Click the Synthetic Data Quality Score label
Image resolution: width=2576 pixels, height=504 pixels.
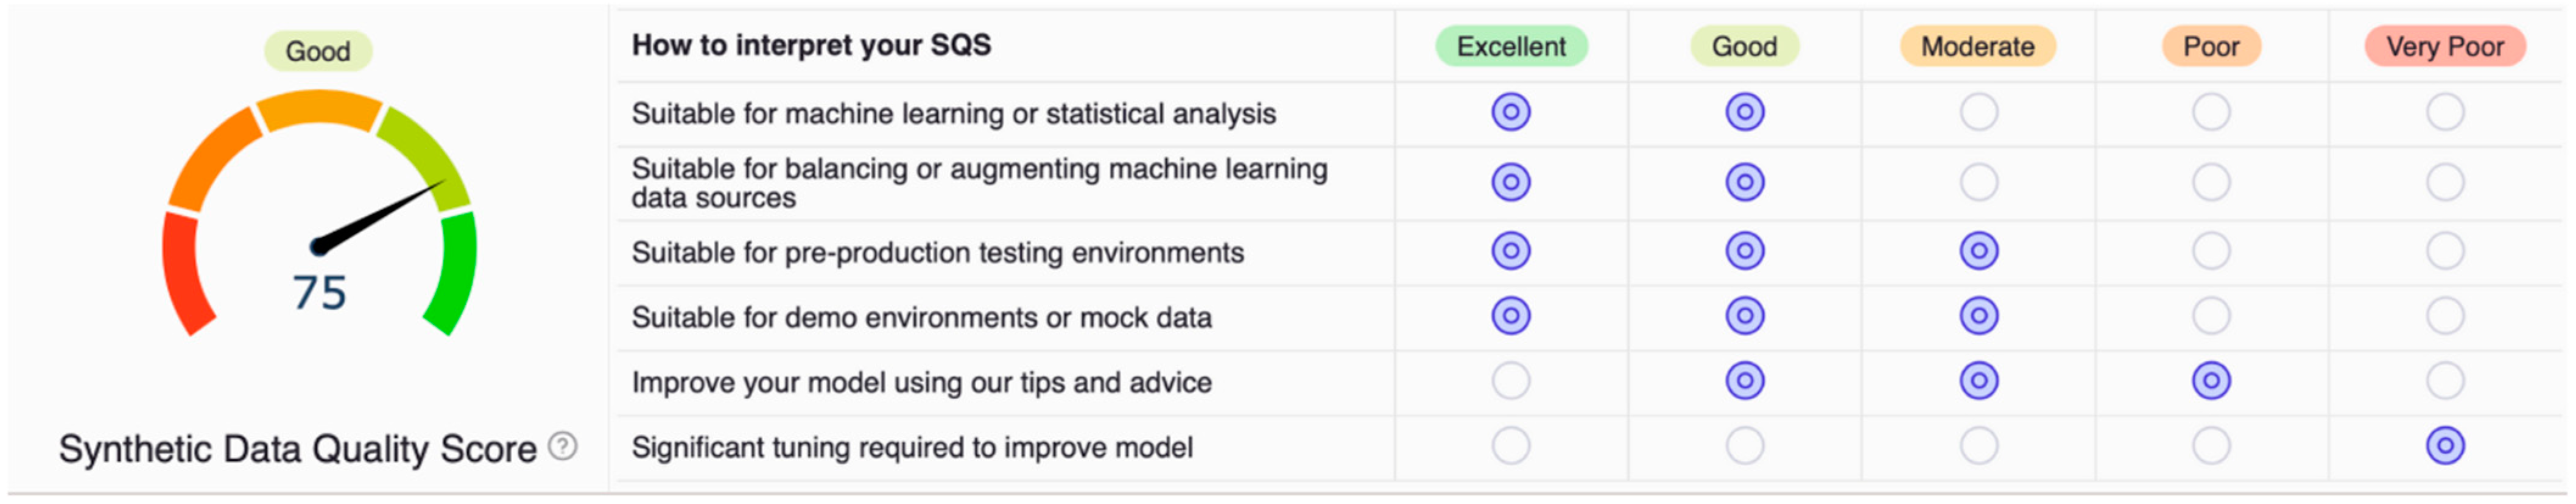pos(297,449)
